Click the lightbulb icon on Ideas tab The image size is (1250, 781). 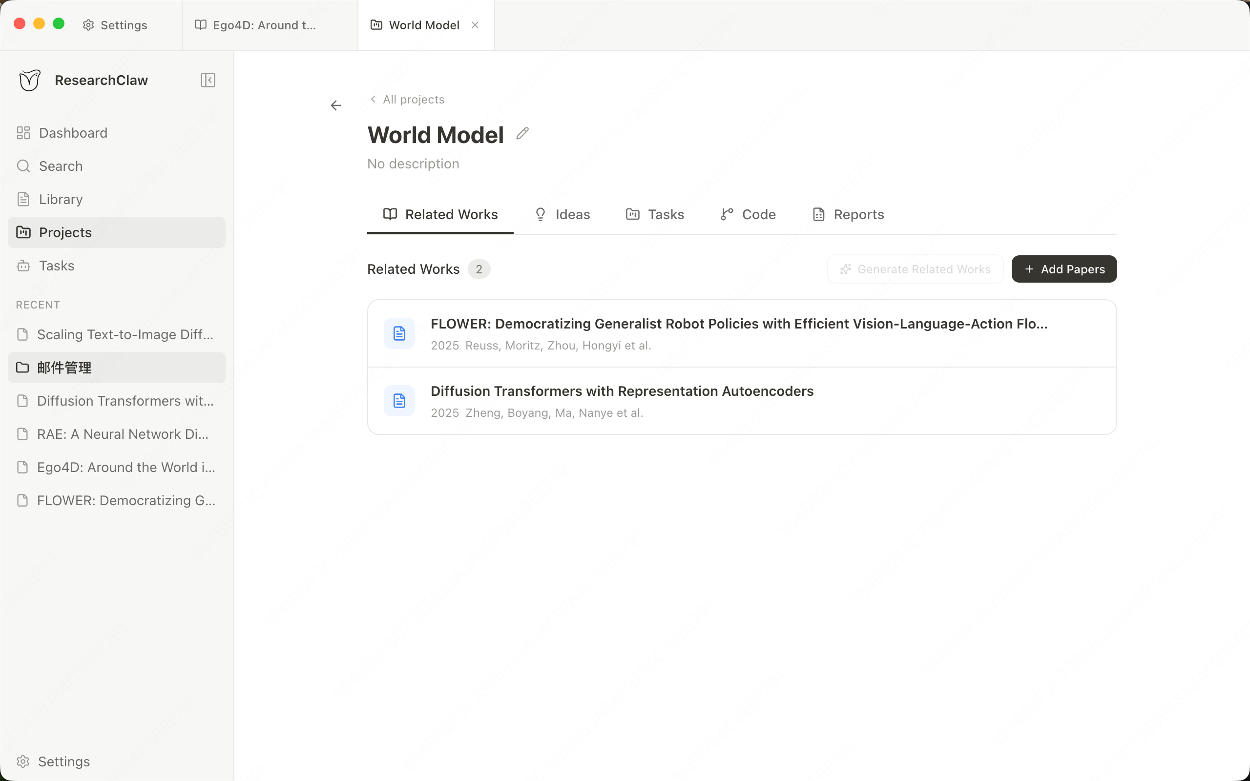[541, 214]
